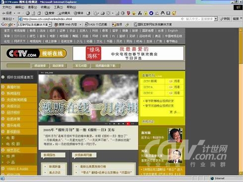Click the Google toolbar highlighter pen icon
The image size is (243, 182).
(x=127, y=25)
